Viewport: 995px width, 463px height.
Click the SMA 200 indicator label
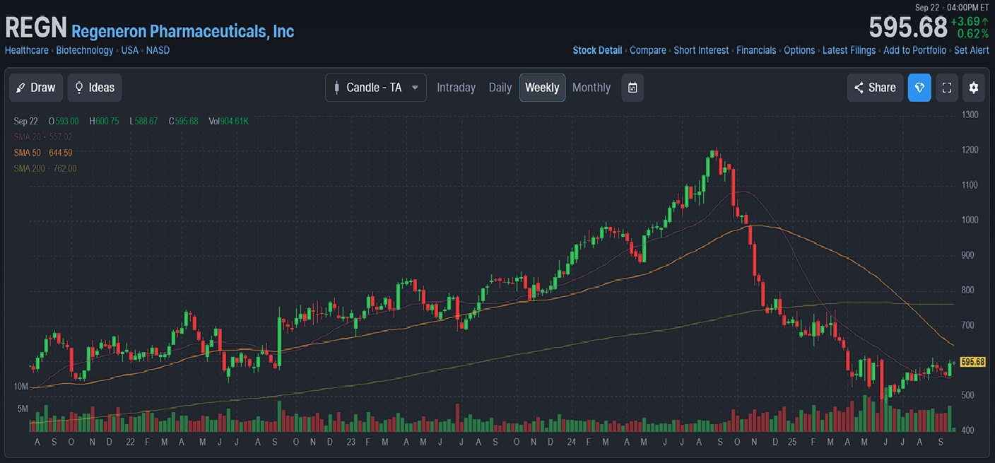pos(45,168)
